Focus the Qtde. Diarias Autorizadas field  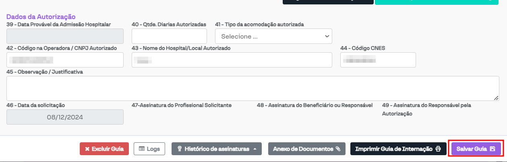[169, 36]
